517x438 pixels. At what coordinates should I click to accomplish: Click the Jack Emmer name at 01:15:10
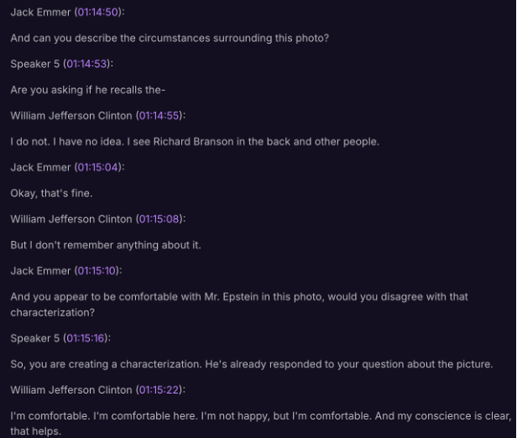40,270
